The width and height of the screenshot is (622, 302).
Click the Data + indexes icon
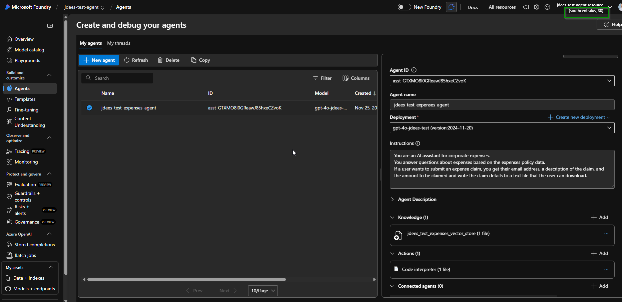[x=8, y=278]
